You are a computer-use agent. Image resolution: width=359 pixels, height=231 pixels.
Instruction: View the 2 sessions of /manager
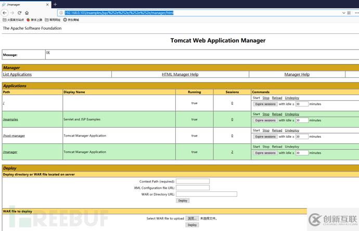point(232,152)
